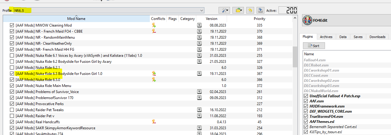The image size is (391, 135).
Task: Toggle Nuka Ride 6.5.0 checkbox
Action: coord(12,79)
